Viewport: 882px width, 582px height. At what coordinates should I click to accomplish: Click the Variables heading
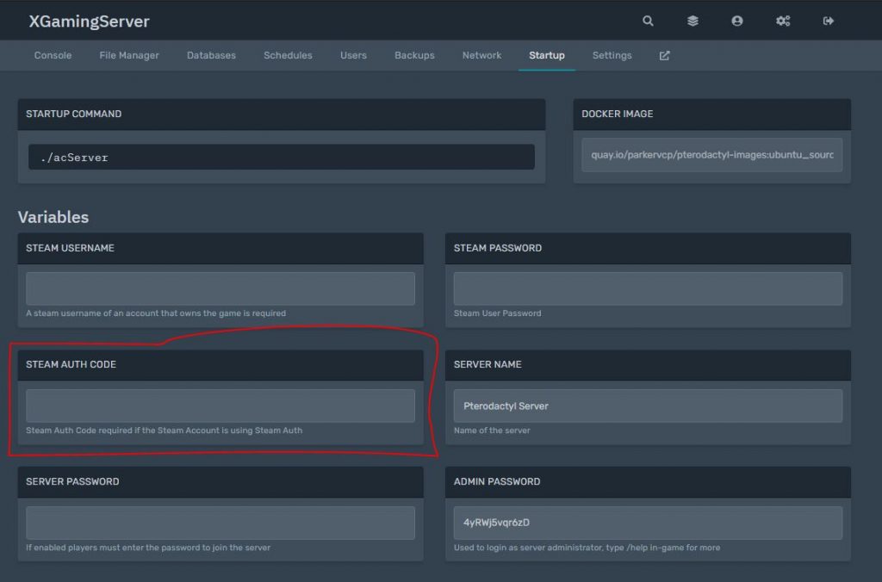coord(53,217)
